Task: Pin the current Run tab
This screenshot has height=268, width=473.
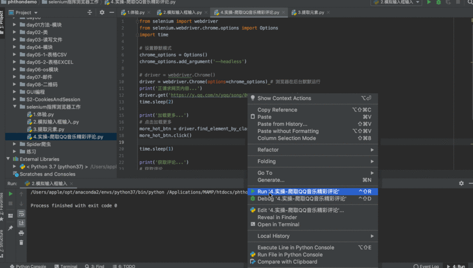Action: [x=11, y=228]
